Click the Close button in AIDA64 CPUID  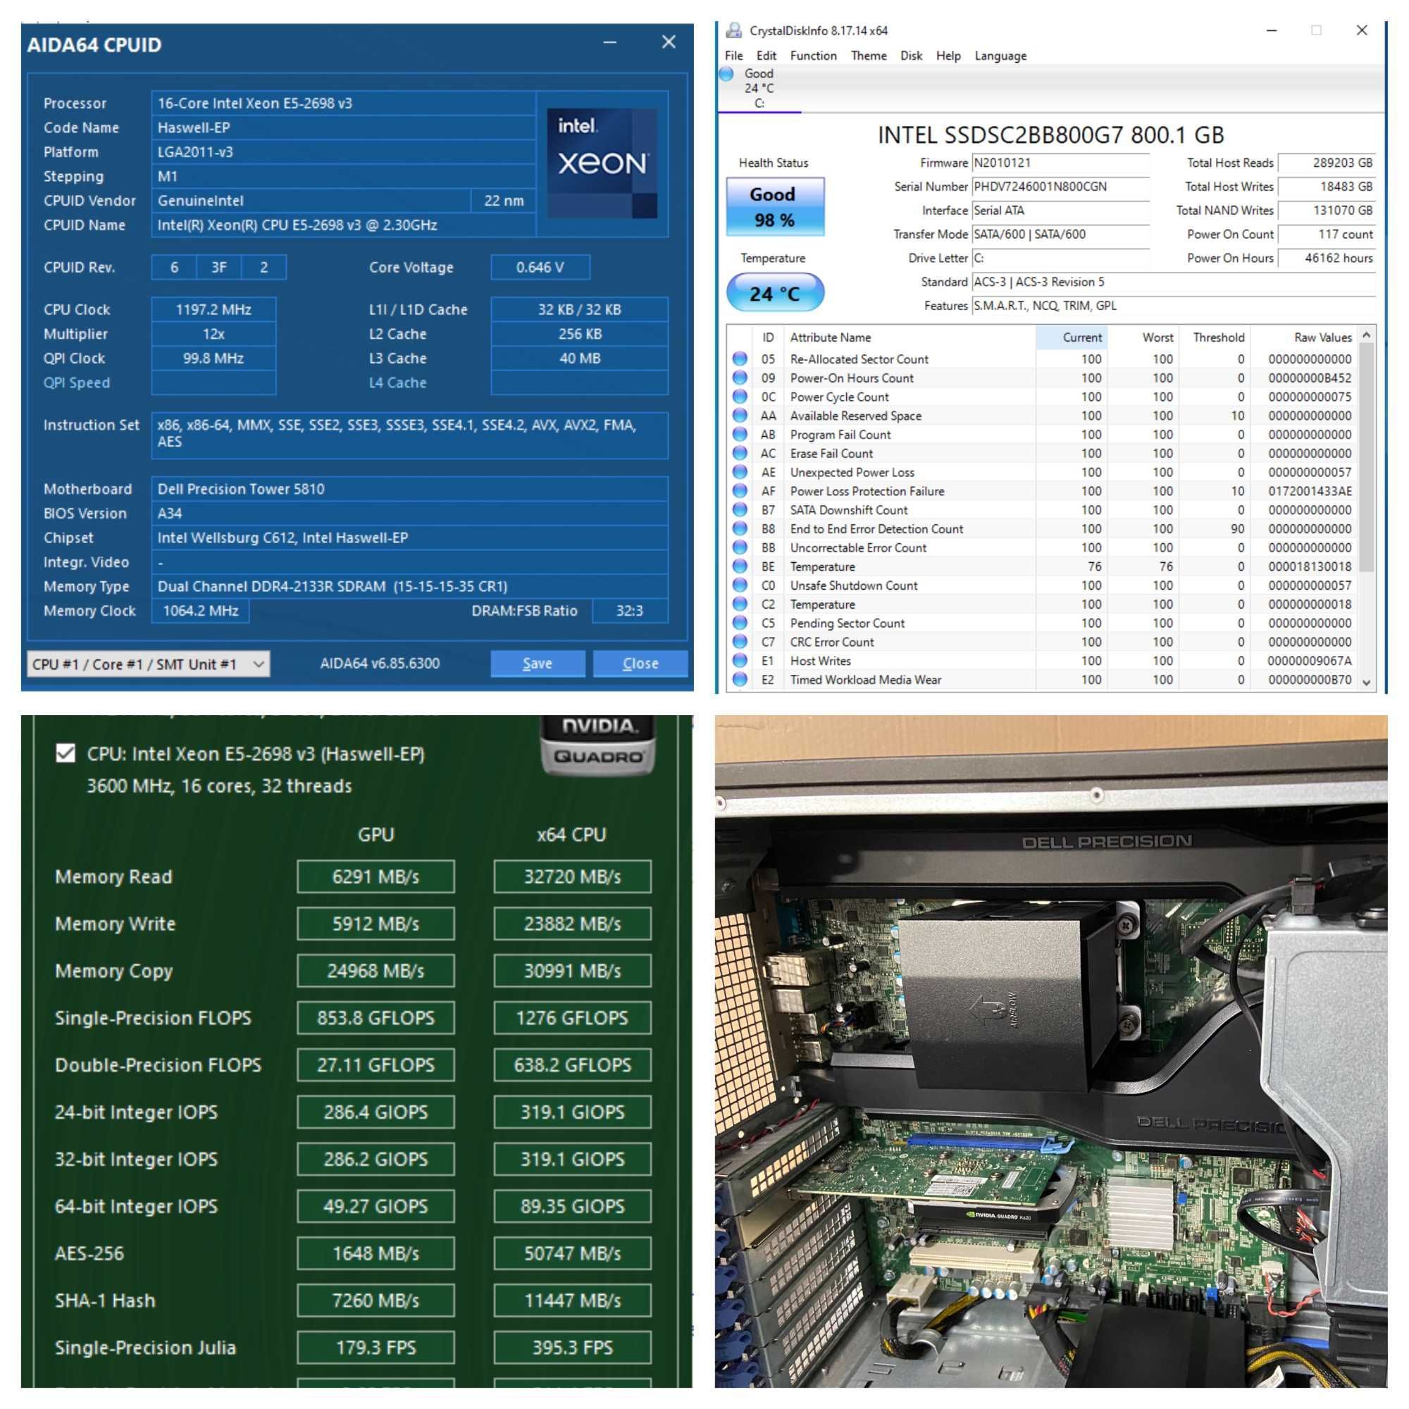click(640, 664)
